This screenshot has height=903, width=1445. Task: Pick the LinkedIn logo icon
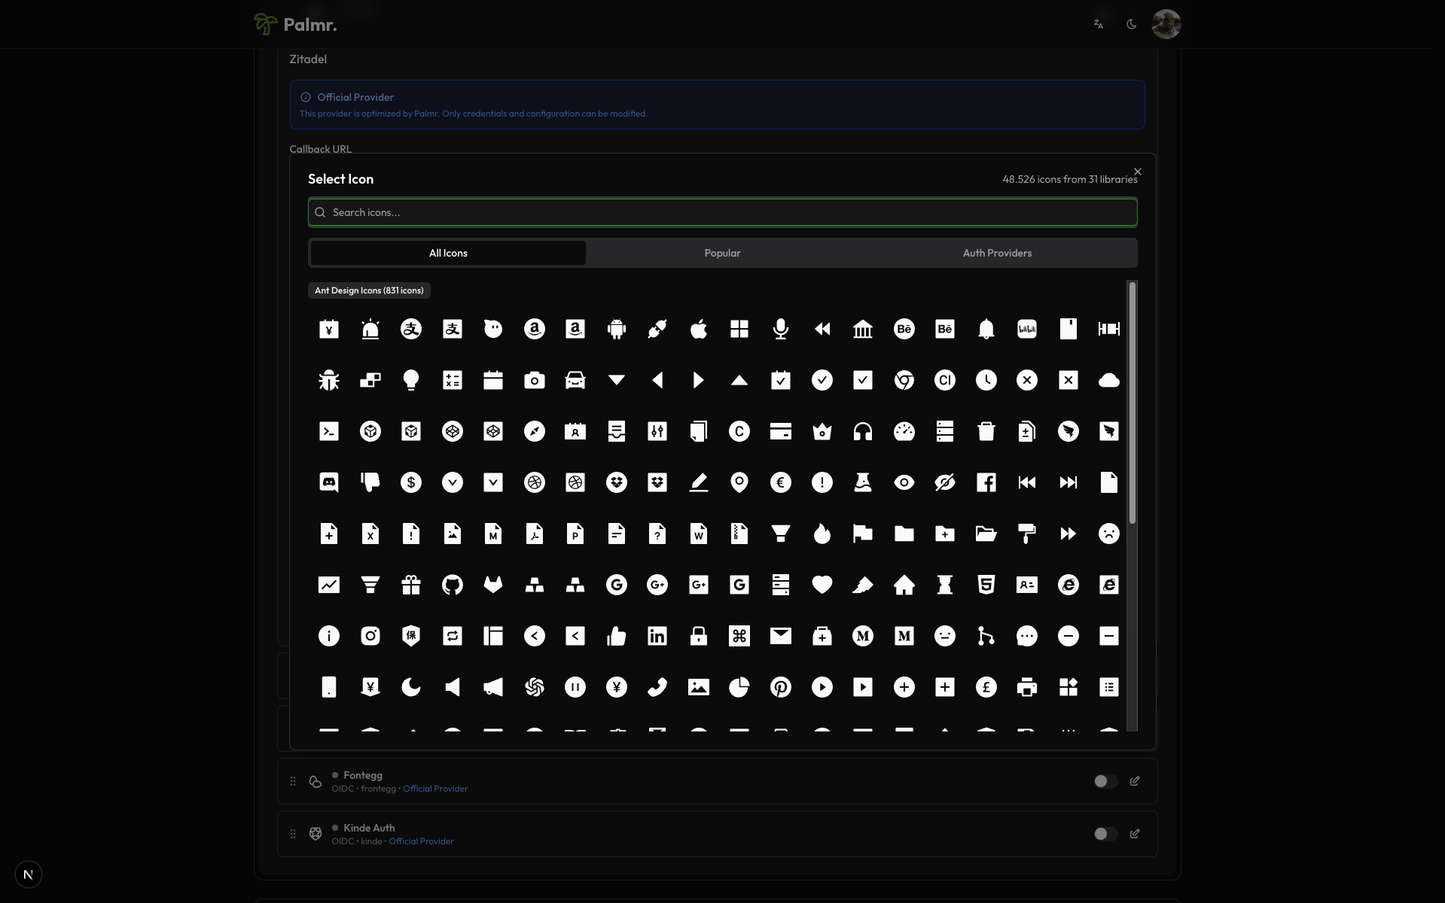coord(657,636)
